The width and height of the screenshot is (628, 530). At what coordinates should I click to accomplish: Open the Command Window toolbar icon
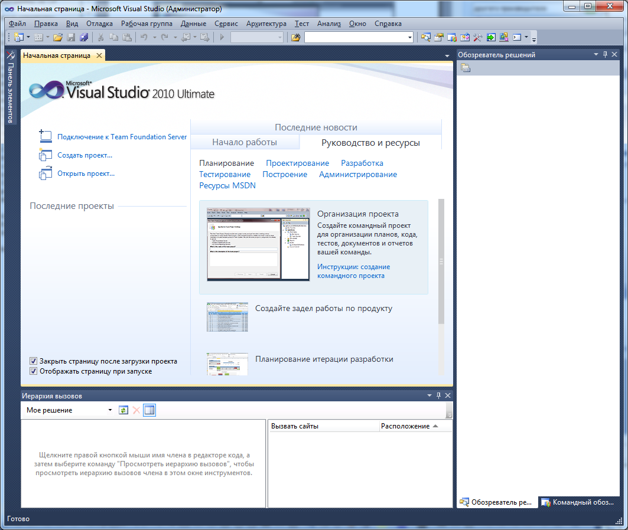pos(517,37)
